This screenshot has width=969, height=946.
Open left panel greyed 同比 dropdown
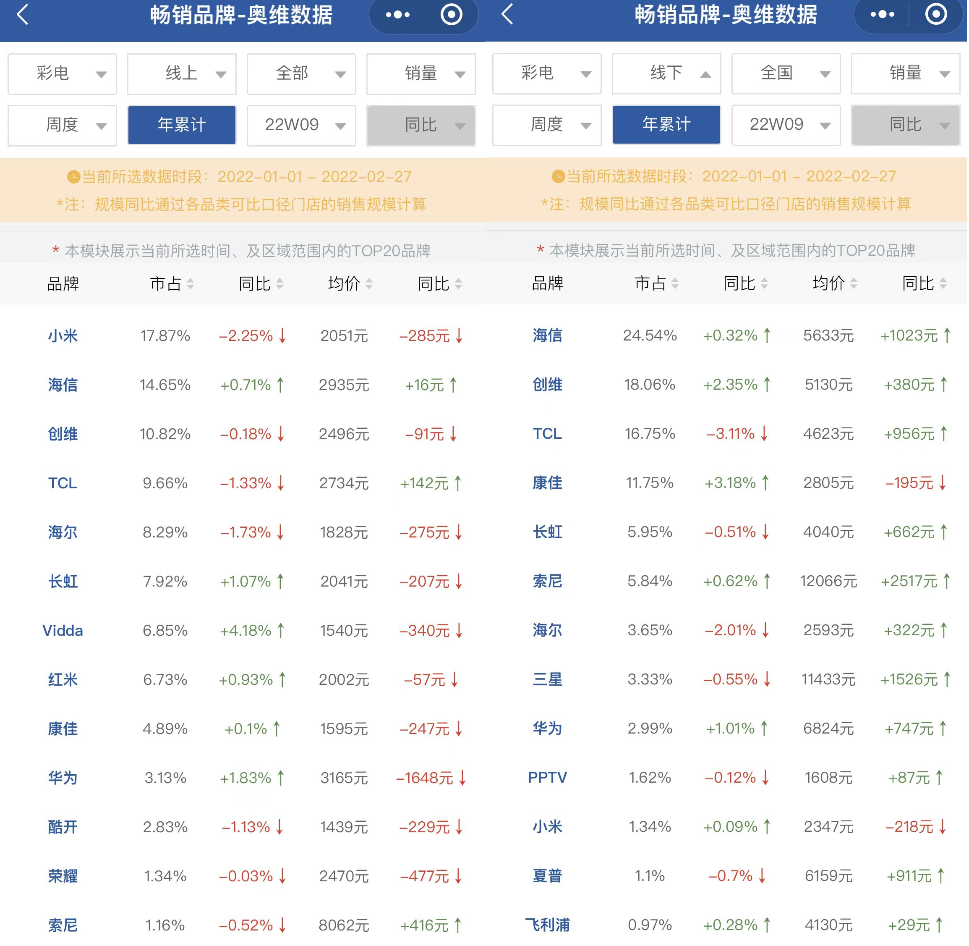(x=422, y=126)
